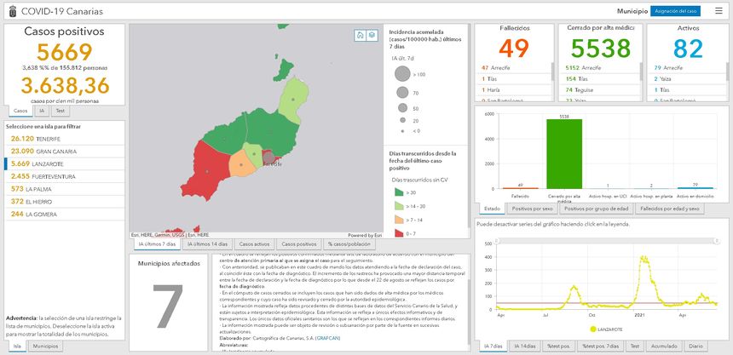Switch to Municipios tab

click(45, 346)
